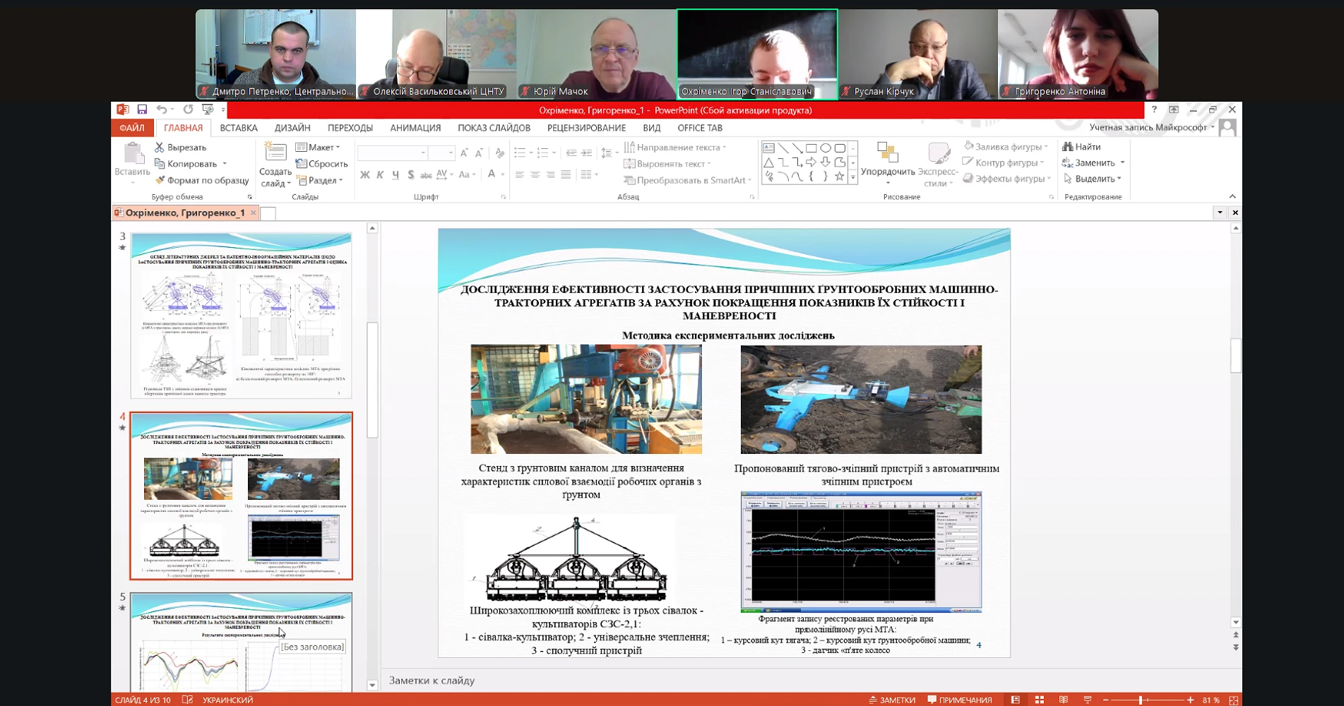The image size is (1344, 706).
Task: Select slide 3 thumbnail in the panel
Action: click(x=241, y=315)
